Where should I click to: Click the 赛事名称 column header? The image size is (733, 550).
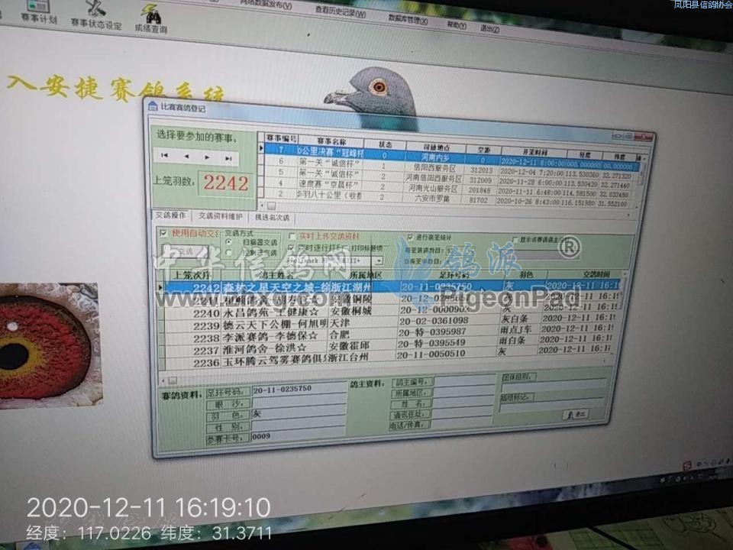(331, 141)
